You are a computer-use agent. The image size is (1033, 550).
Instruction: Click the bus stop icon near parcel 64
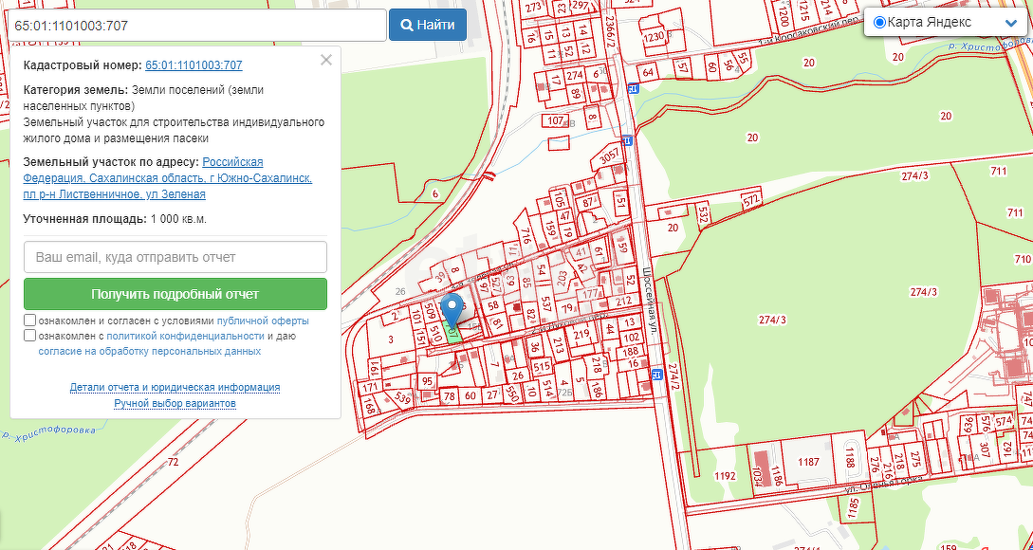pos(633,88)
